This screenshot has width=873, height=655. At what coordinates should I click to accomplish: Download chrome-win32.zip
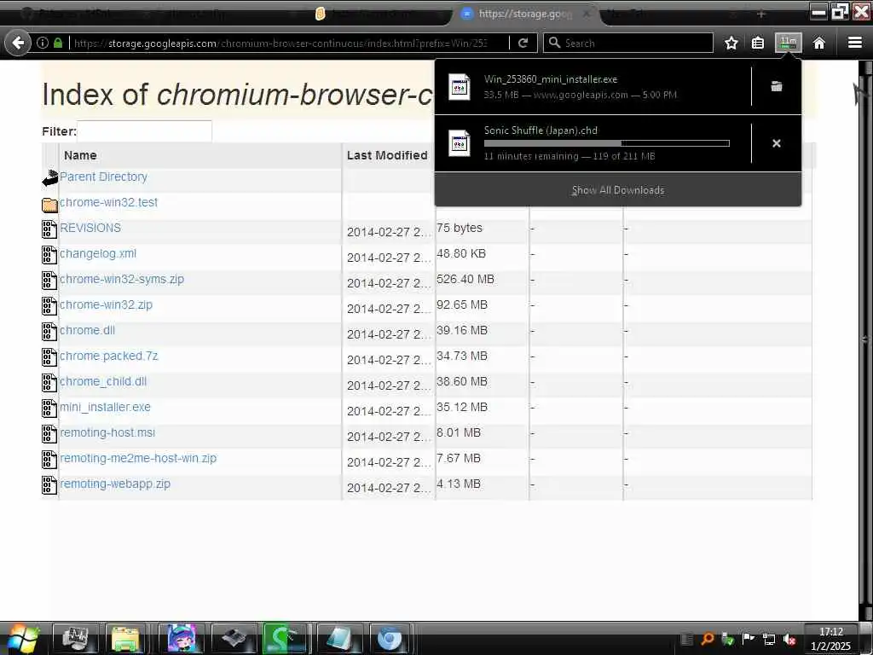coord(106,304)
